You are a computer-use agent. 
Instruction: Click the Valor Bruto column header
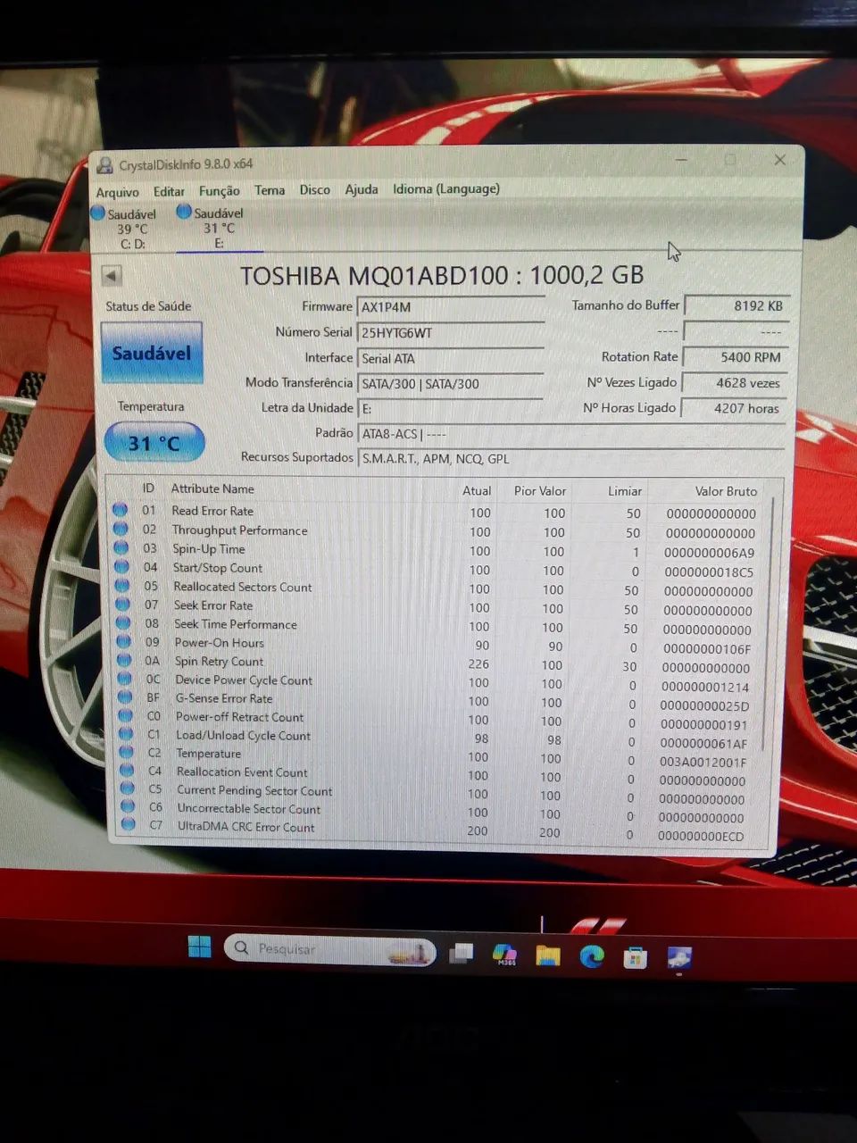(x=726, y=491)
